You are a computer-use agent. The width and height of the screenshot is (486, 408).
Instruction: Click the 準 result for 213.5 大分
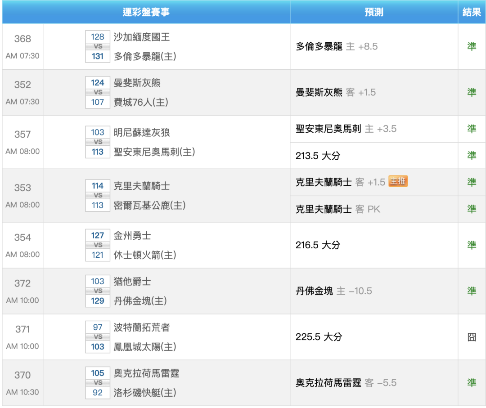(x=472, y=156)
